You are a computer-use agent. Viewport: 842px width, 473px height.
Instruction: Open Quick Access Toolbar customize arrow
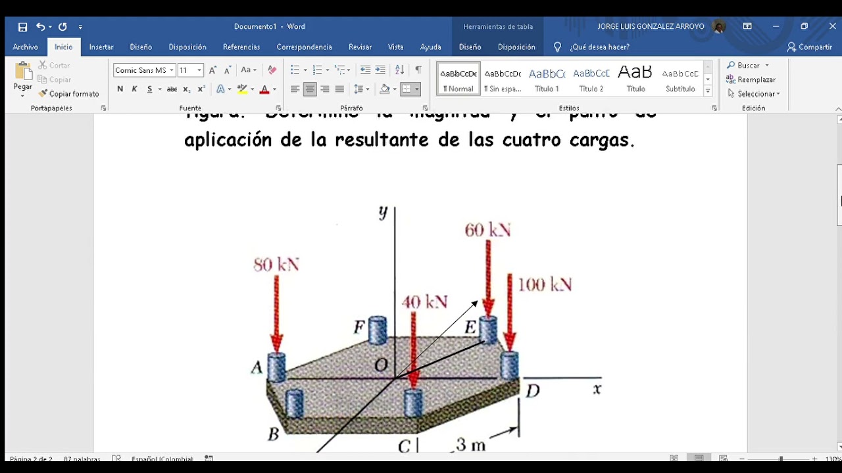point(80,27)
